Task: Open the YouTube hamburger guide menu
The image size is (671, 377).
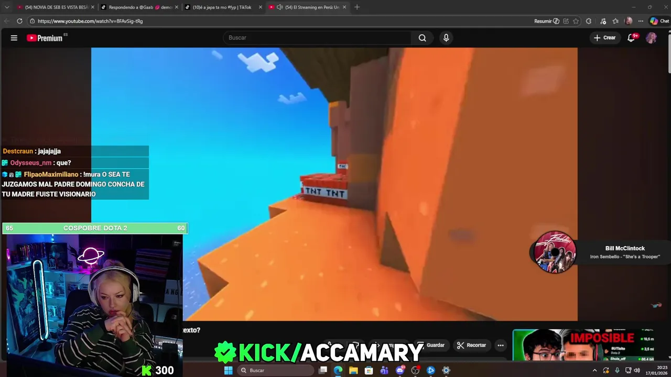Action: [x=14, y=38]
